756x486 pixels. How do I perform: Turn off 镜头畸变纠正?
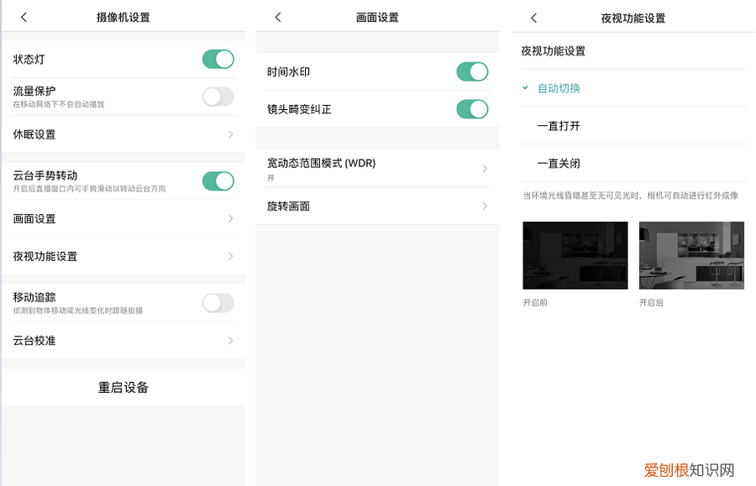(472, 109)
